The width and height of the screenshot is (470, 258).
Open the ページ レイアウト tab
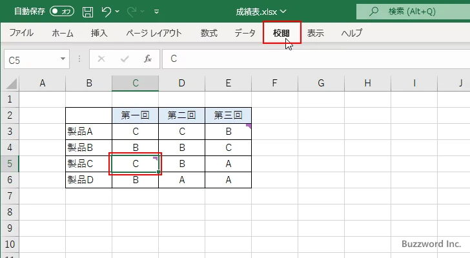154,33
